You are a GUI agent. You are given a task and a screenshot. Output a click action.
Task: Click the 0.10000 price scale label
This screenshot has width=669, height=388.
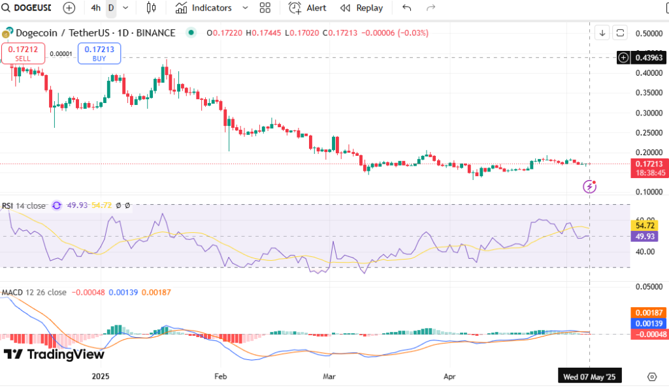coord(649,192)
